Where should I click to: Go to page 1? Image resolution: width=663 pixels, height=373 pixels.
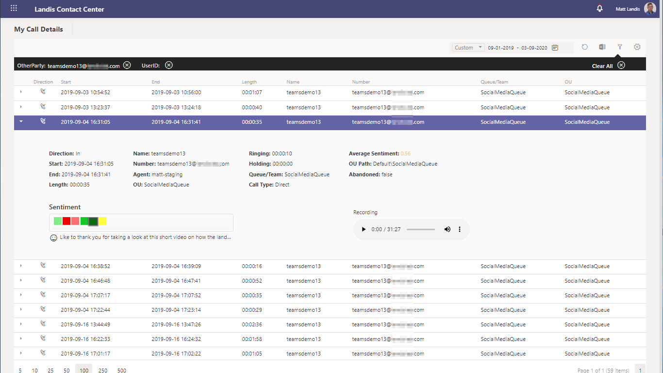pos(640,369)
